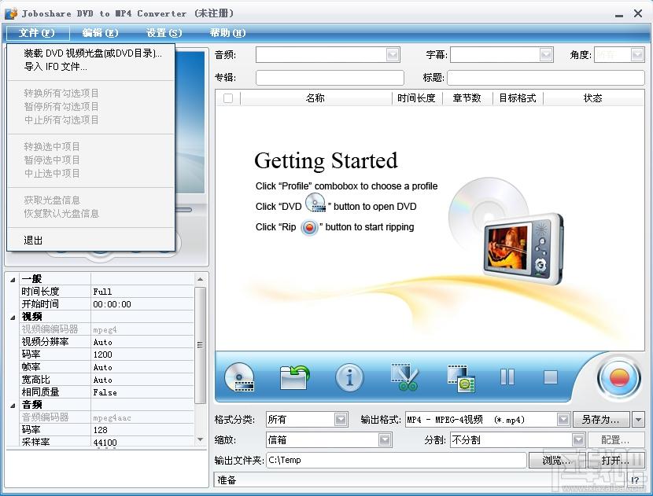This screenshot has height=496, width=653.
Task: Click the audio 码率 value 128
Action: 142,430
